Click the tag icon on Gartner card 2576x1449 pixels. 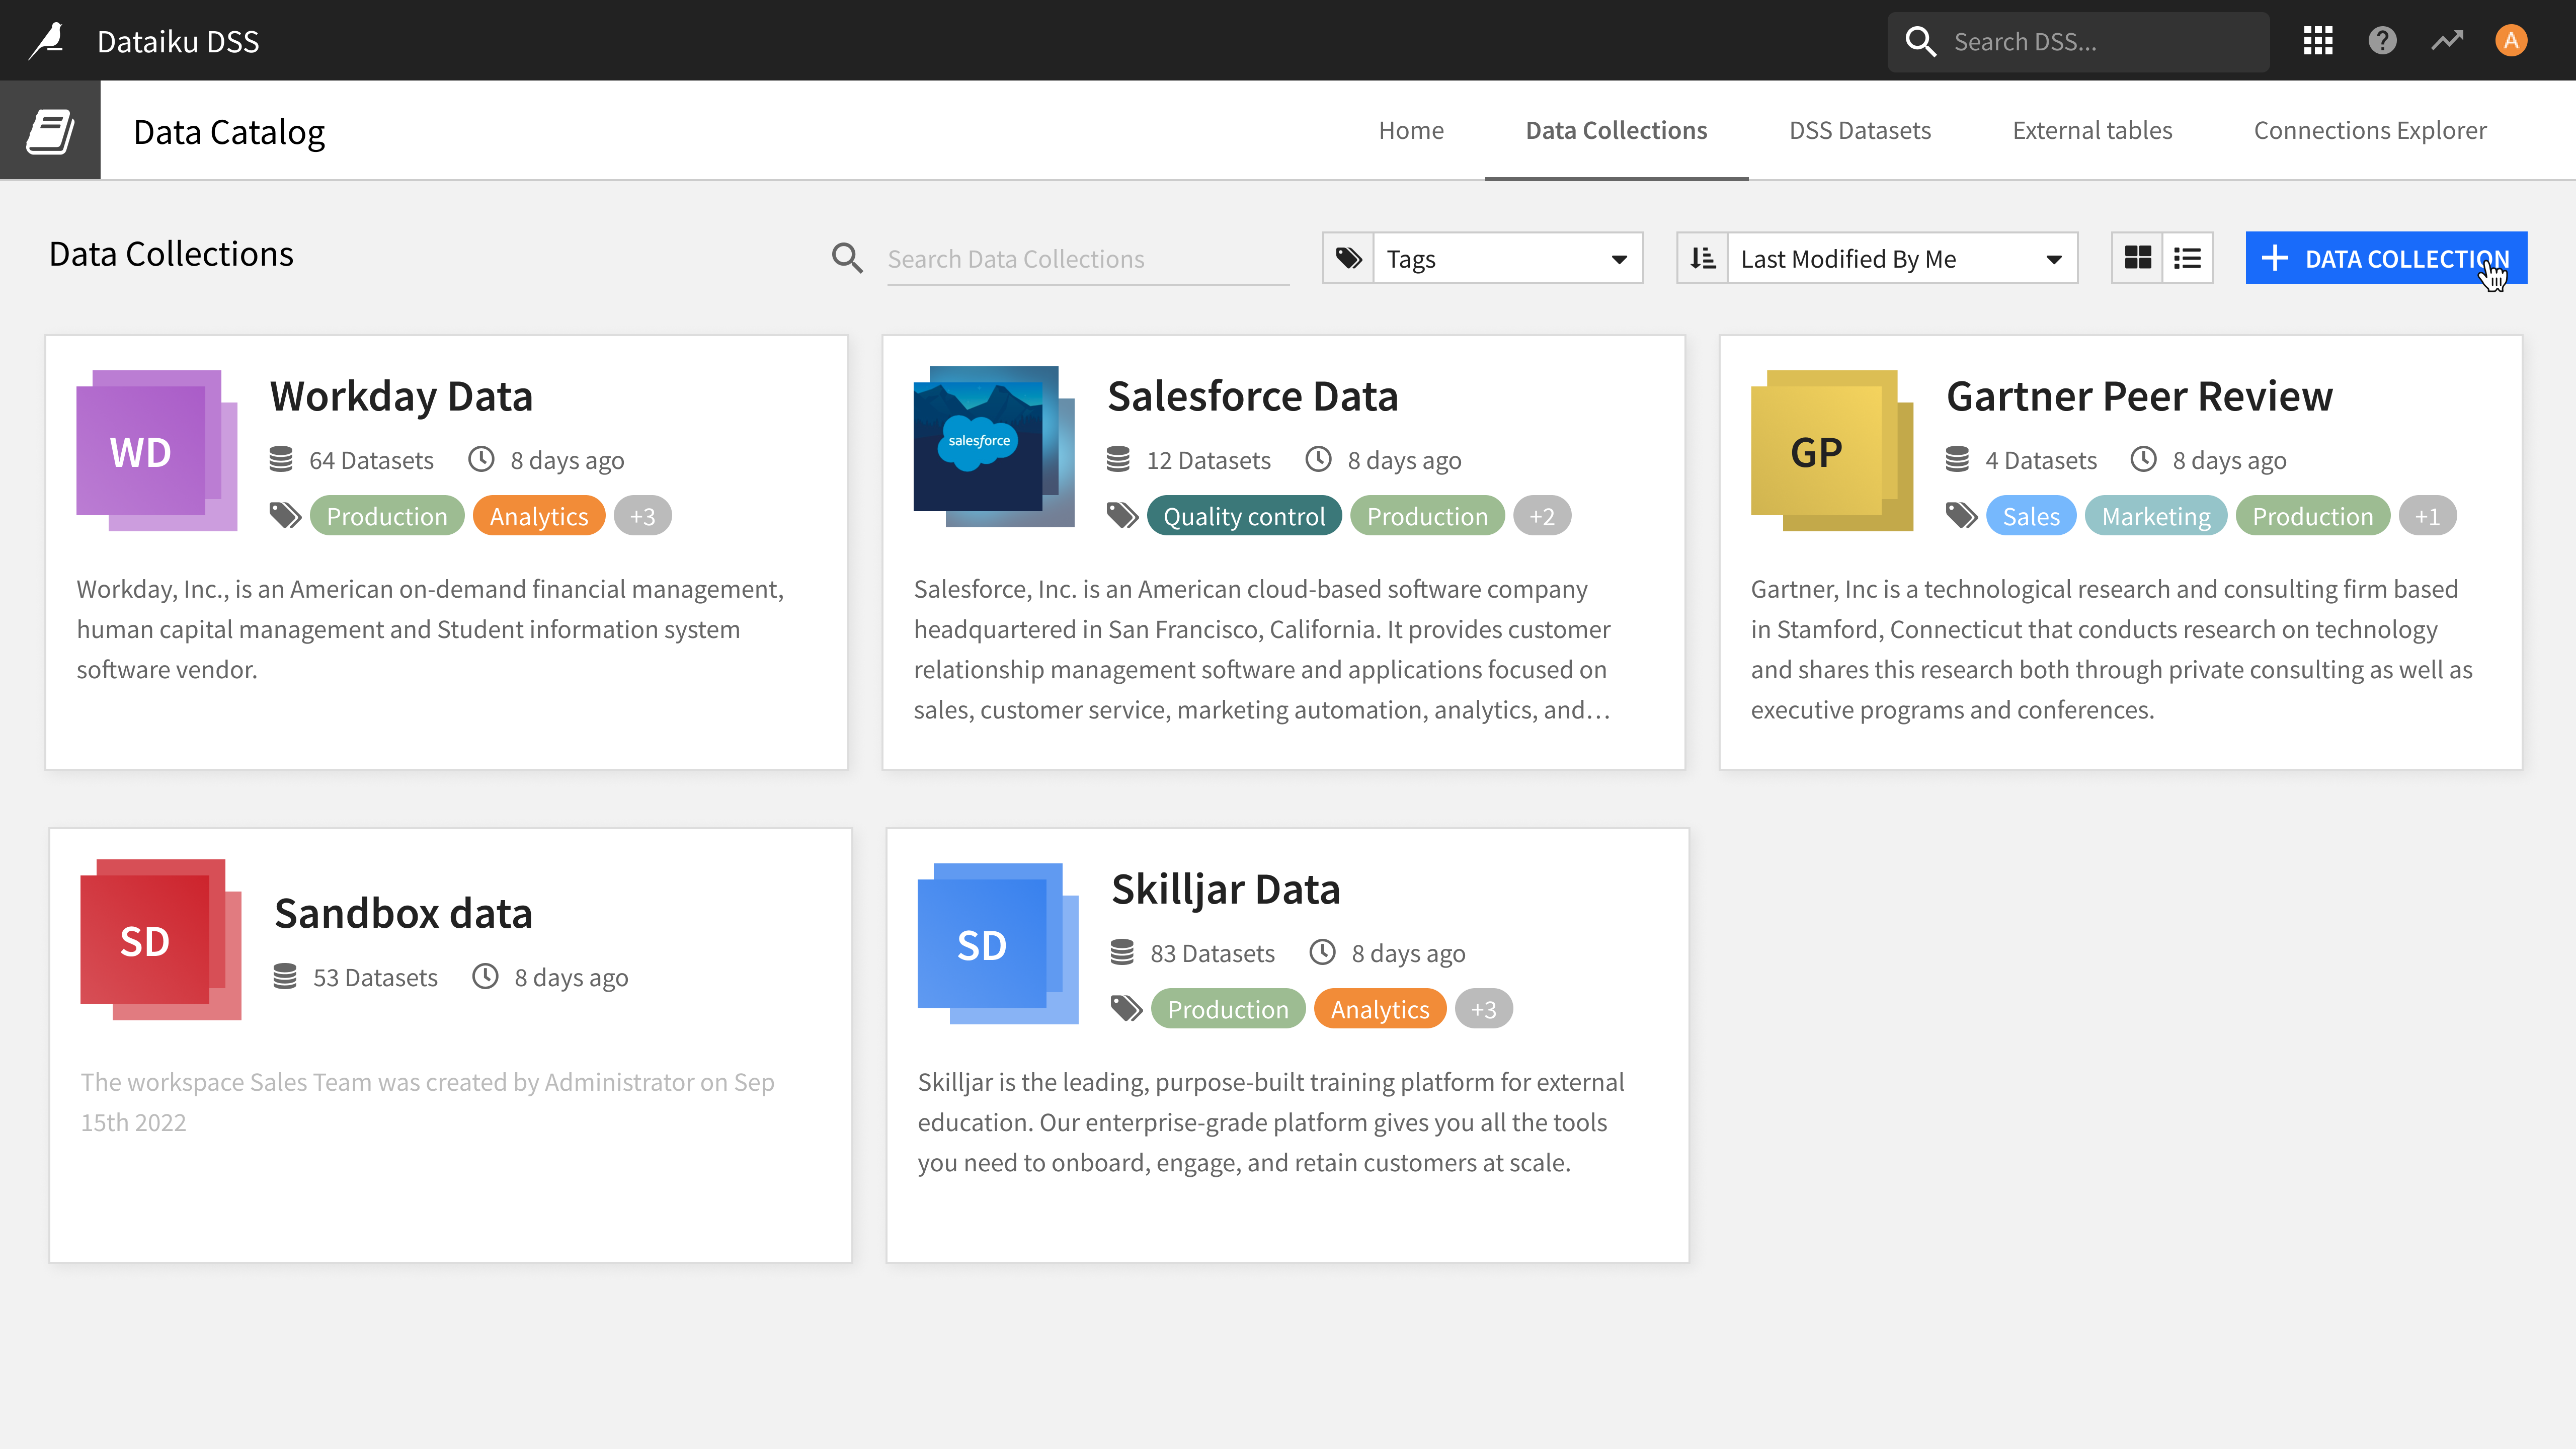tap(1962, 516)
